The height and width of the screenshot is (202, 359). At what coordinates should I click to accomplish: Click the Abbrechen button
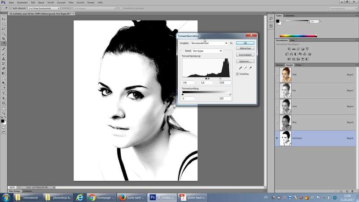pyautogui.click(x=245, y=48)
